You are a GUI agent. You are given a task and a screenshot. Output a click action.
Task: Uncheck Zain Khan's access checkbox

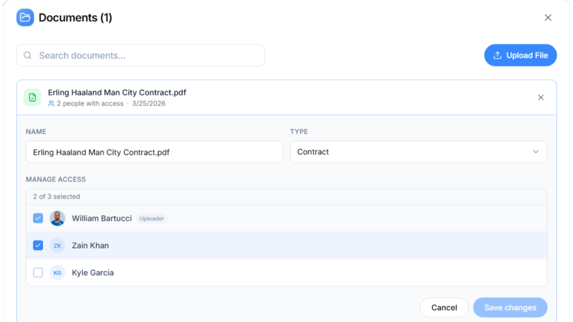tap(38, 245)
